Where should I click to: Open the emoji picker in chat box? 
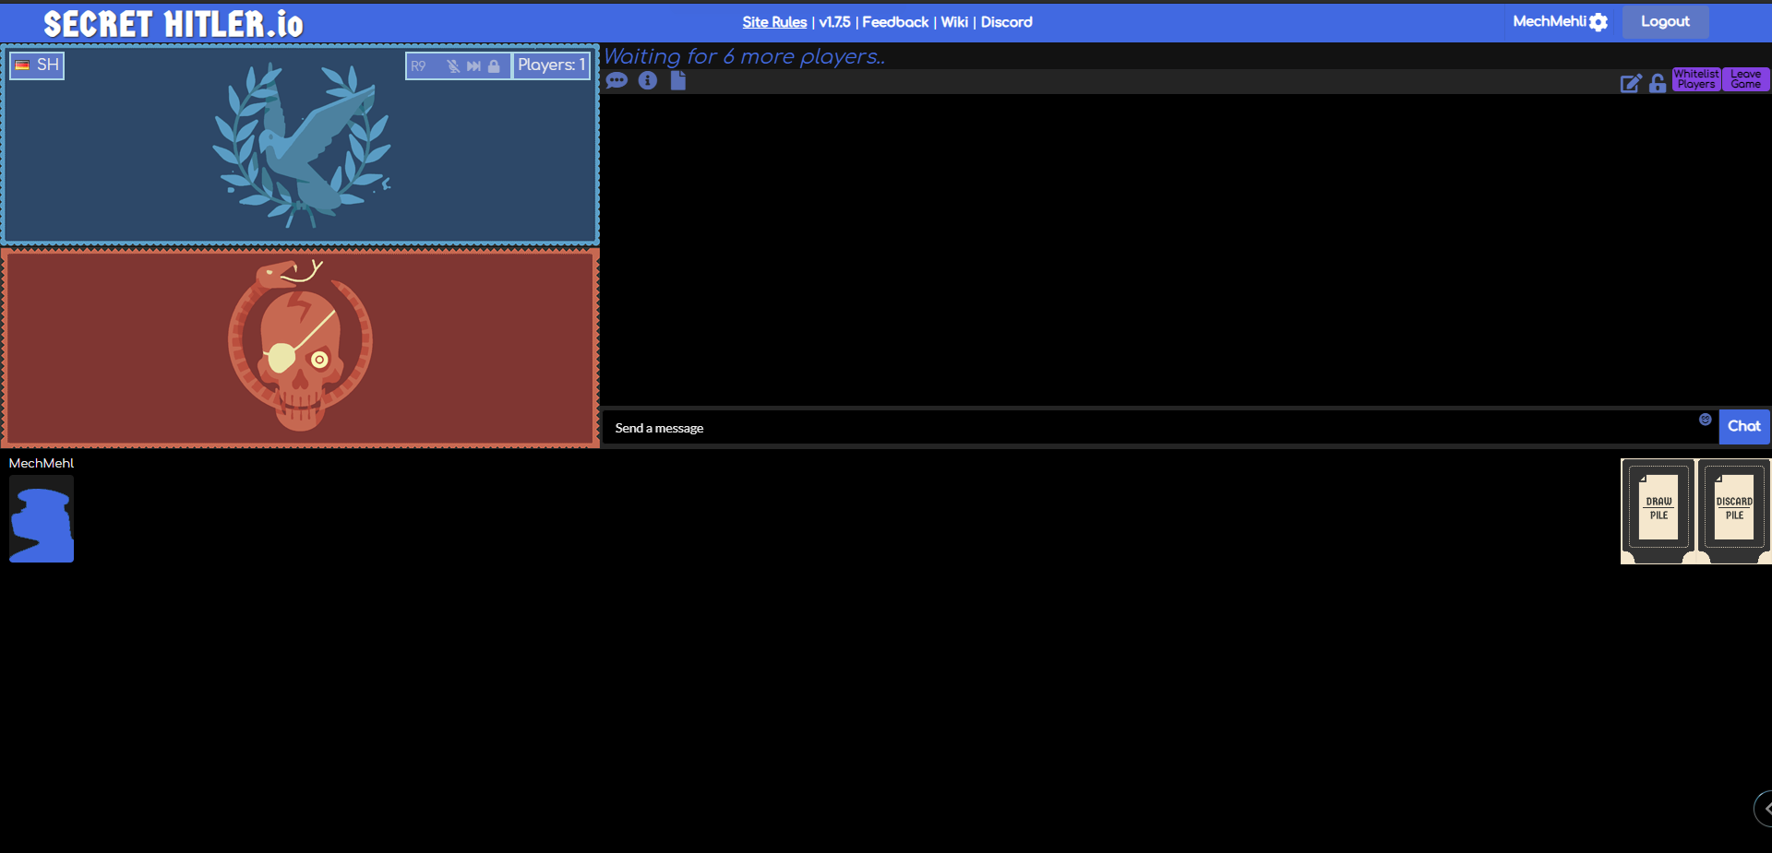(1706, 420)
